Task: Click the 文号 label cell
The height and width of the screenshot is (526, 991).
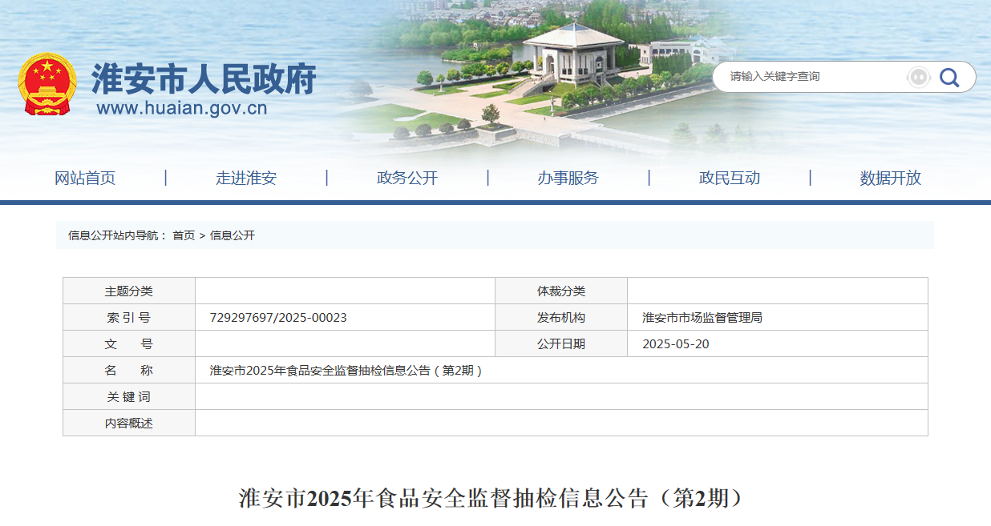Action: tap(129, 343)
